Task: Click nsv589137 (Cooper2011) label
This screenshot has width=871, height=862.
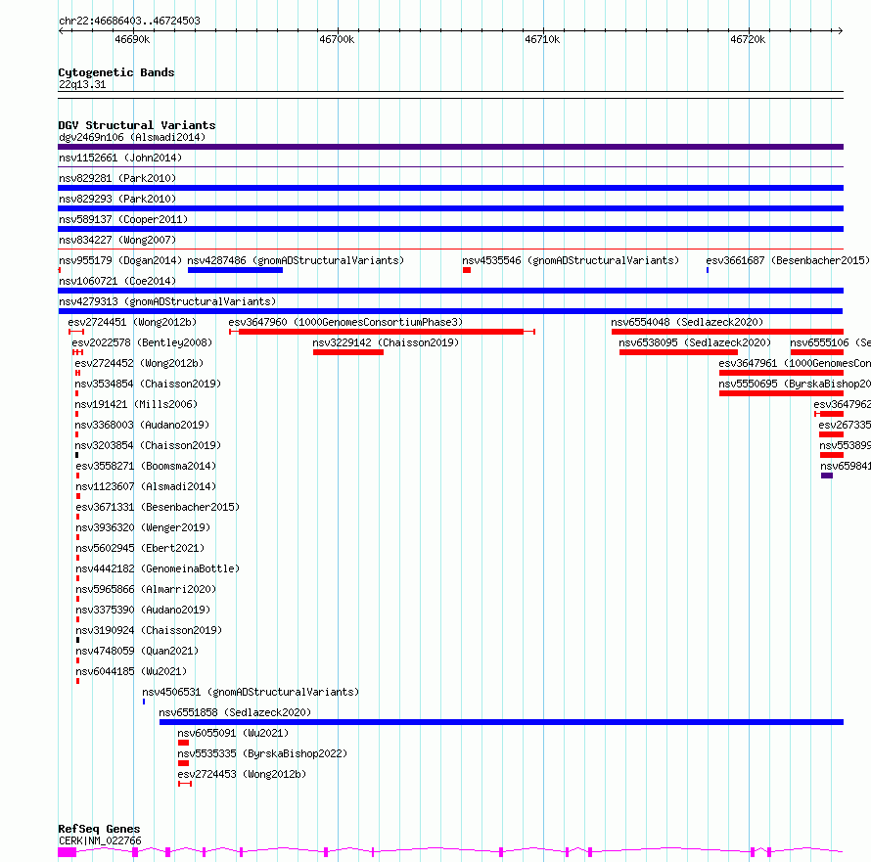Action: point(123,219)
